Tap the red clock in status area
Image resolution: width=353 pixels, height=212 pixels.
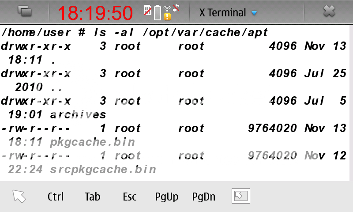pyautogui.click(x=95, y=13)
